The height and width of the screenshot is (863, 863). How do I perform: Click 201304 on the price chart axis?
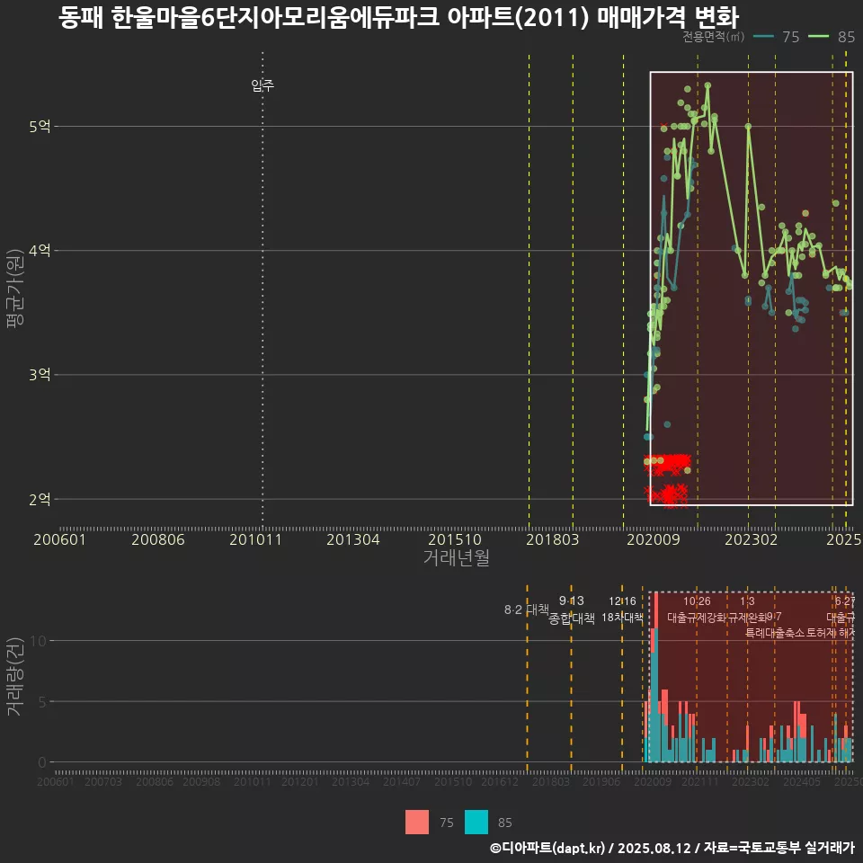(353, 540)
